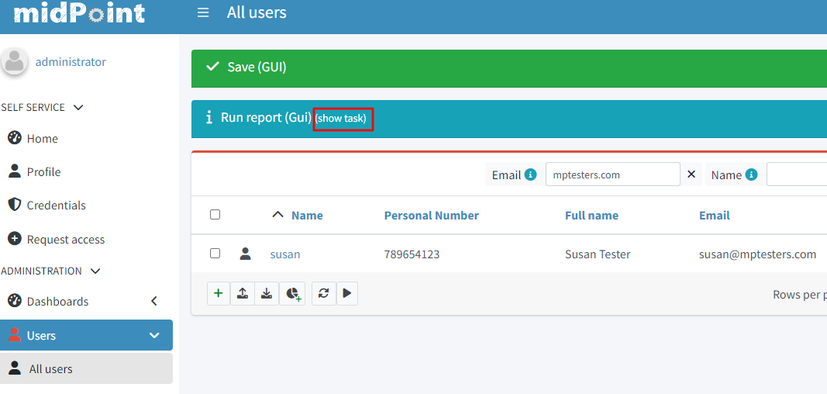Click the export (download) icon below the table
Image resolution: width=827 pixels, height=394 pixels.
tap(267, 293)
